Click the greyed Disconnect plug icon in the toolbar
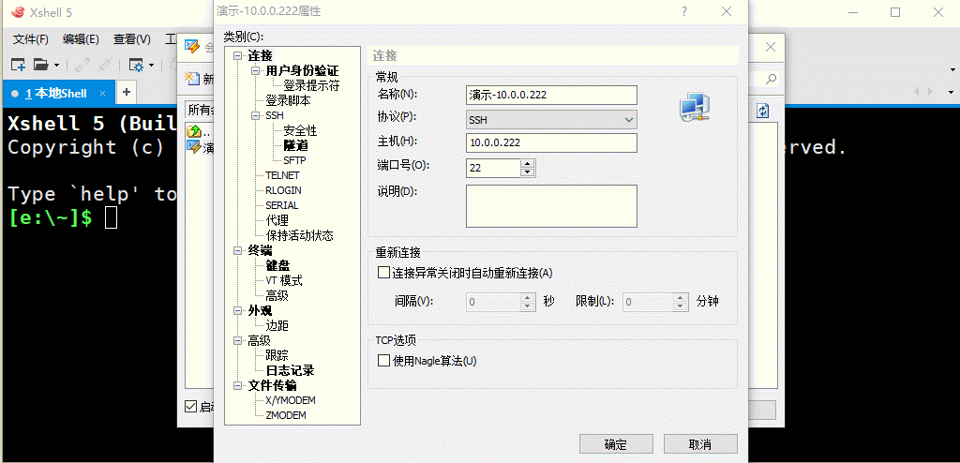 (105, 65)
